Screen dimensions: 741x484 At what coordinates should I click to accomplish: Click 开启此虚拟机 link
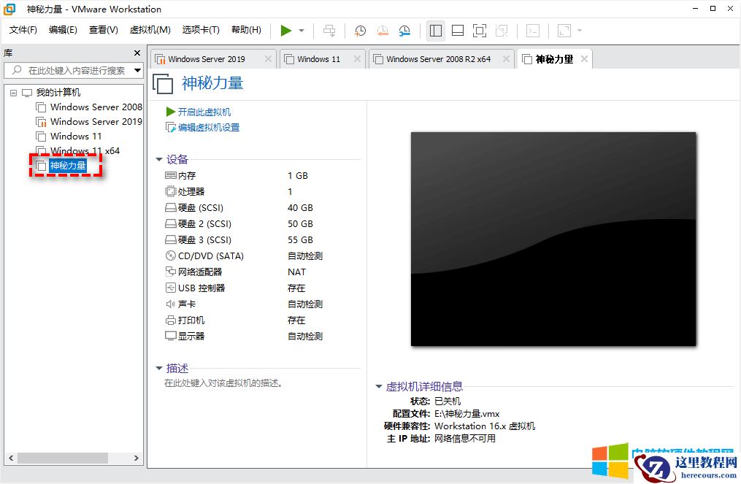point(204,112)
